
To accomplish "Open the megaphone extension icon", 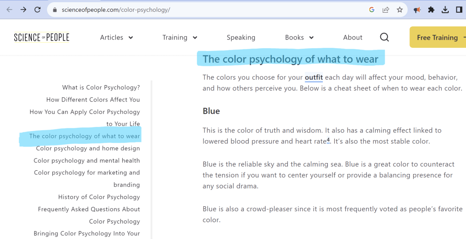I will pos(417,10).
